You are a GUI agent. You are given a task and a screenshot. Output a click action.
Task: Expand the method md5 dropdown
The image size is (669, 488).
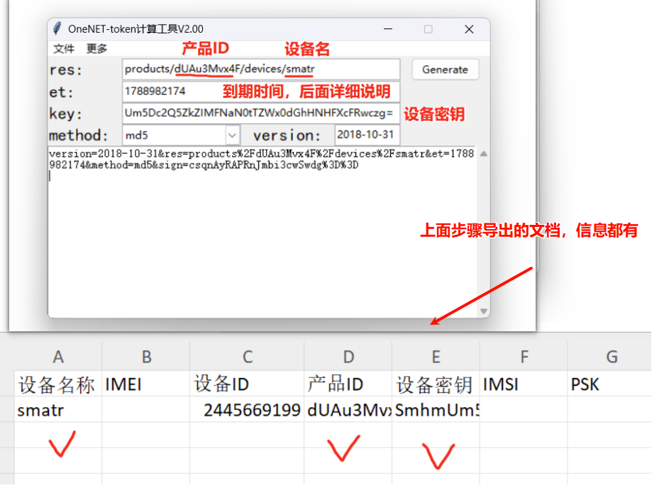click(x=232, y=135)
